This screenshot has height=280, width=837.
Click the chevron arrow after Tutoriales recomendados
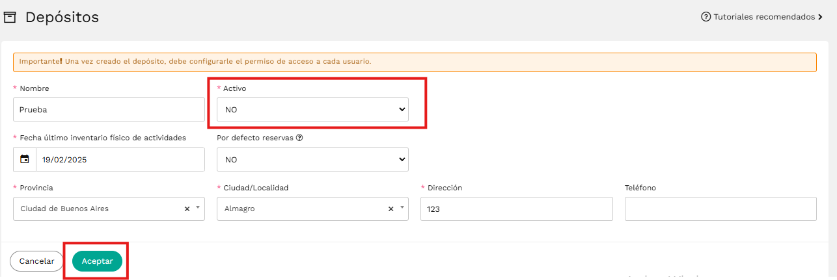[820, 17]
